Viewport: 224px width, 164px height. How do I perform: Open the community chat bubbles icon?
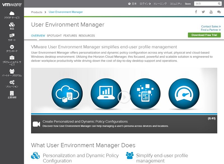tap(219, 12)
